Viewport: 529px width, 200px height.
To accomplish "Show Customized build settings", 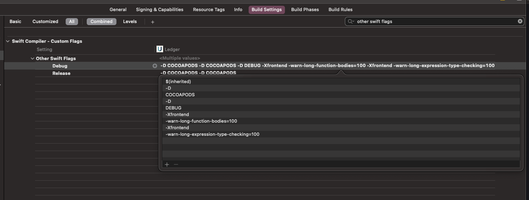I will click(x=45, y=21).
